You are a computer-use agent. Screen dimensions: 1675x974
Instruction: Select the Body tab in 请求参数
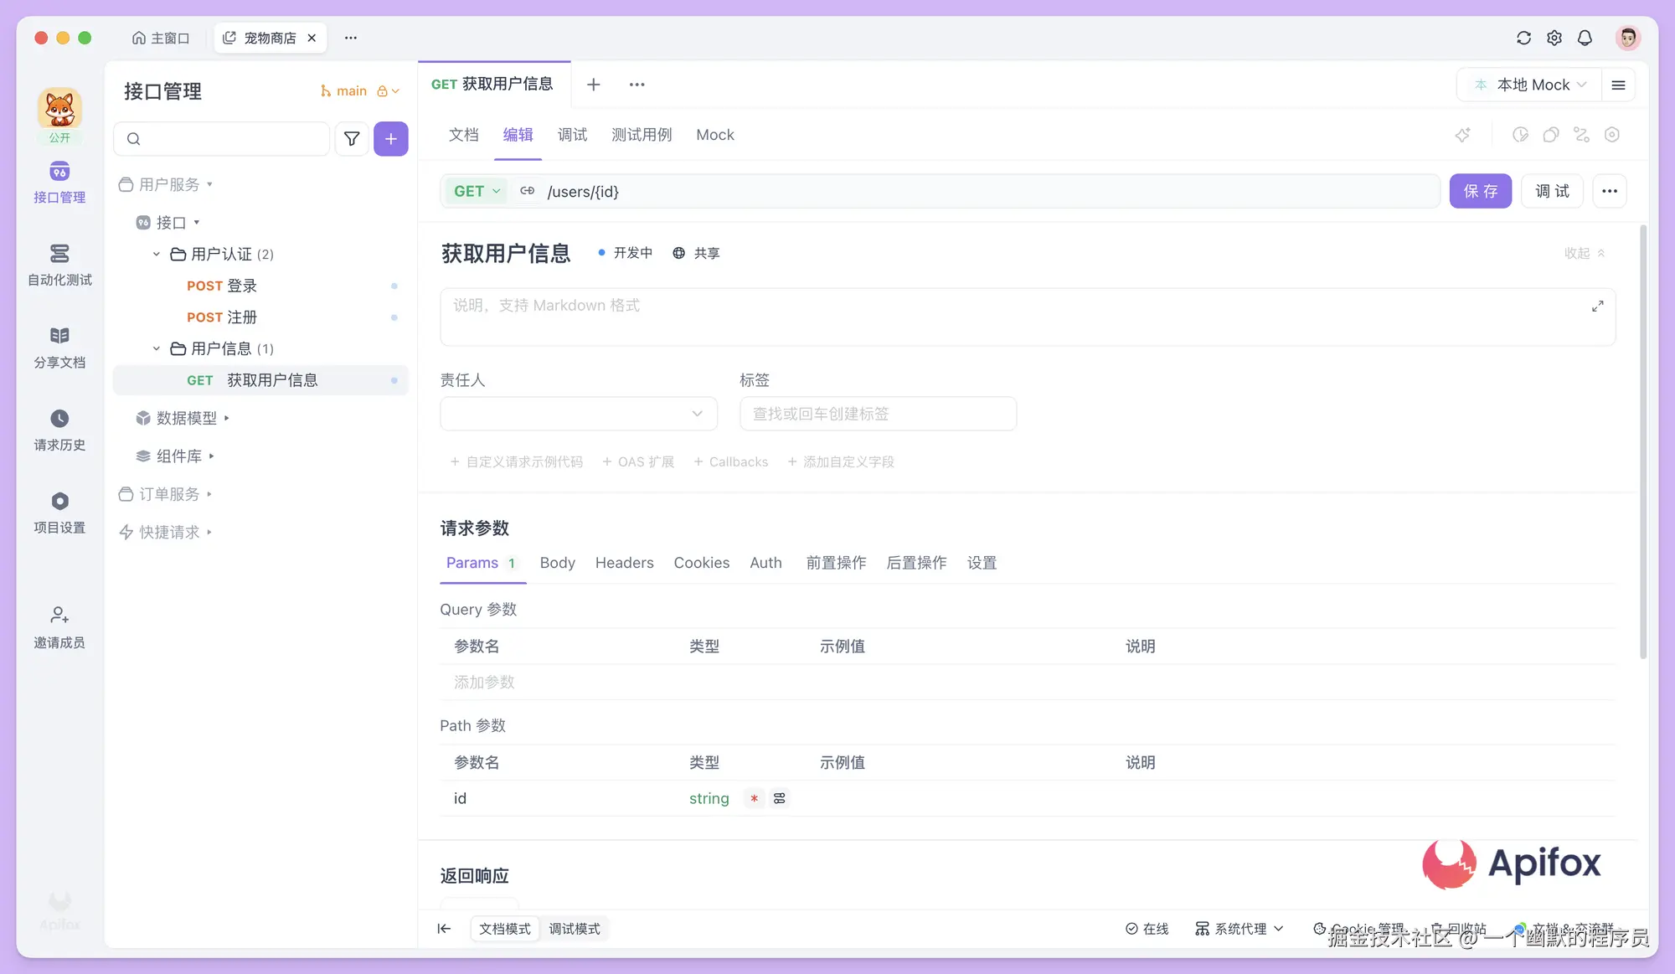point(557,563)
